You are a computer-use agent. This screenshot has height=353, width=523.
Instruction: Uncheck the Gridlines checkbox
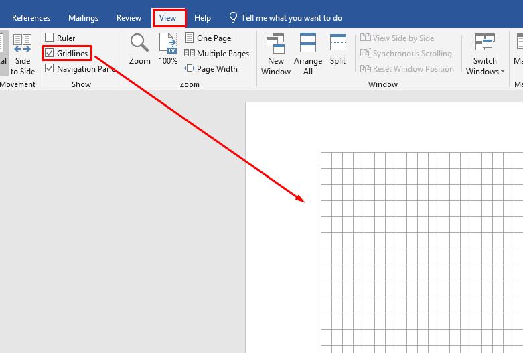coord(49,53)
